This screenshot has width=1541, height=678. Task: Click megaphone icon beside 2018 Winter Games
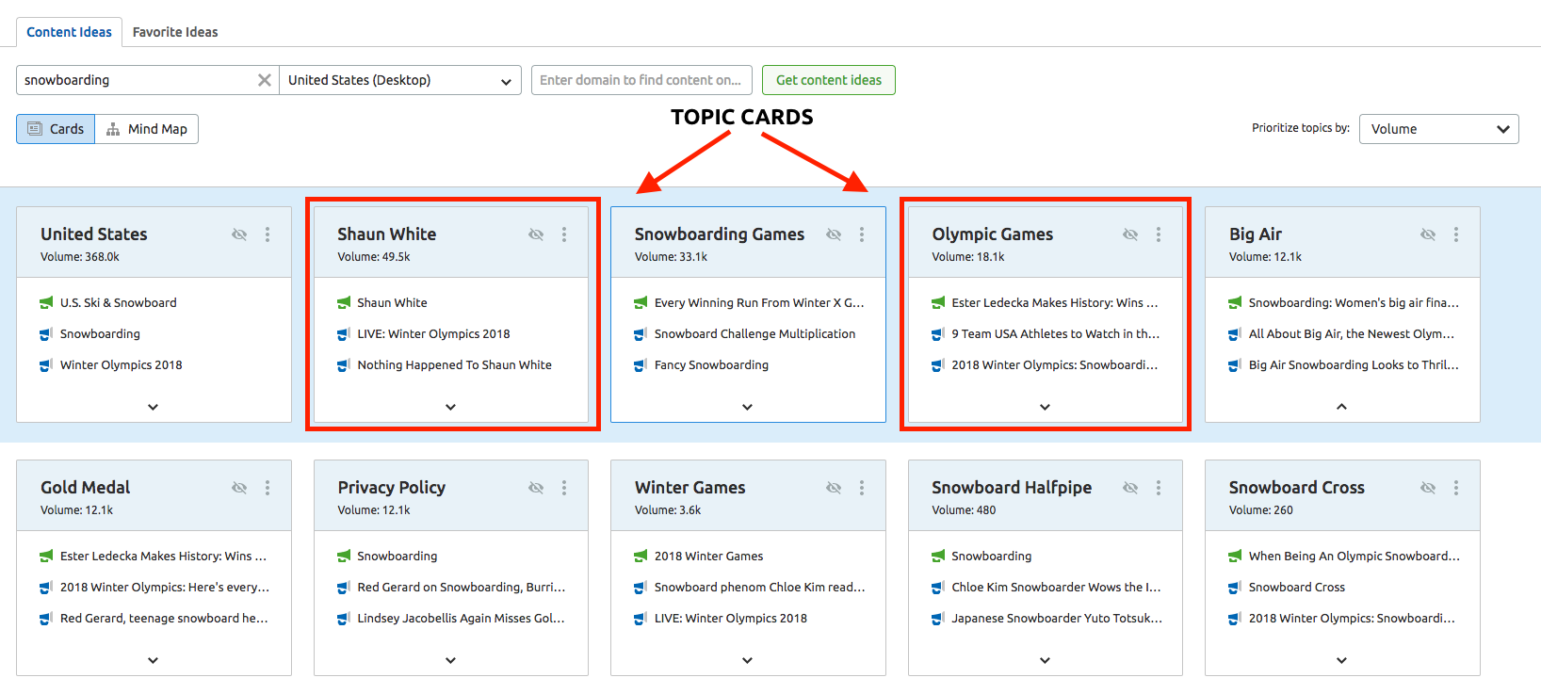[640, 557]
